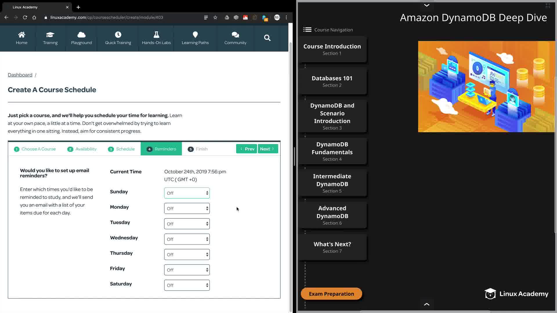Open Hands-On Labs flask icon
The image size is (557, 313).
pyautogui.click(x=156, y=35)
